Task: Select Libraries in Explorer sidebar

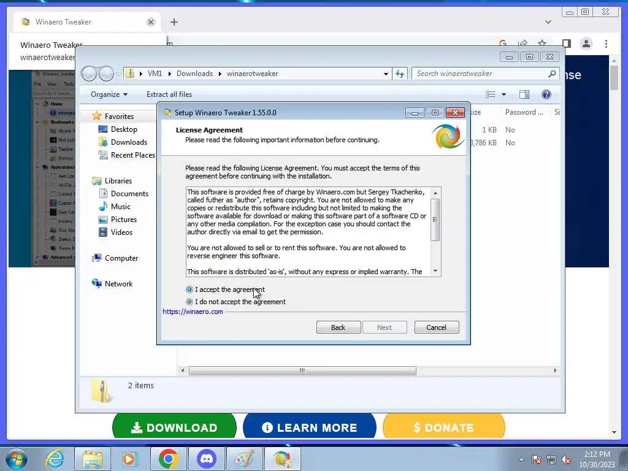Action: point(118,181)
